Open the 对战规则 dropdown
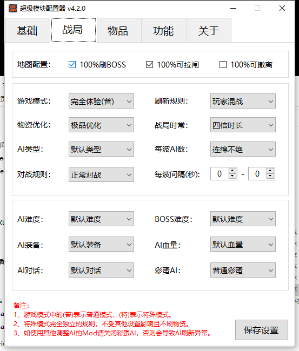Viewport: 299px width, 351px height. pyautogui.click(x=101, y=174)
